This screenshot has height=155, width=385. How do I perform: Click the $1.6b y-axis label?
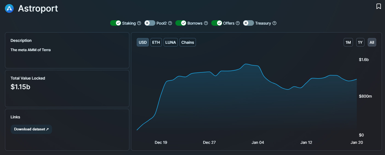click(x=364, y=60)
